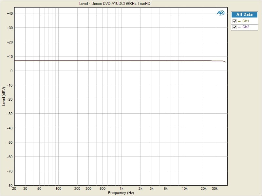Click the 5k frequency tick label
Image resolution: width=262 pixels, height=196 pixels.
click(x=166, y=189)
